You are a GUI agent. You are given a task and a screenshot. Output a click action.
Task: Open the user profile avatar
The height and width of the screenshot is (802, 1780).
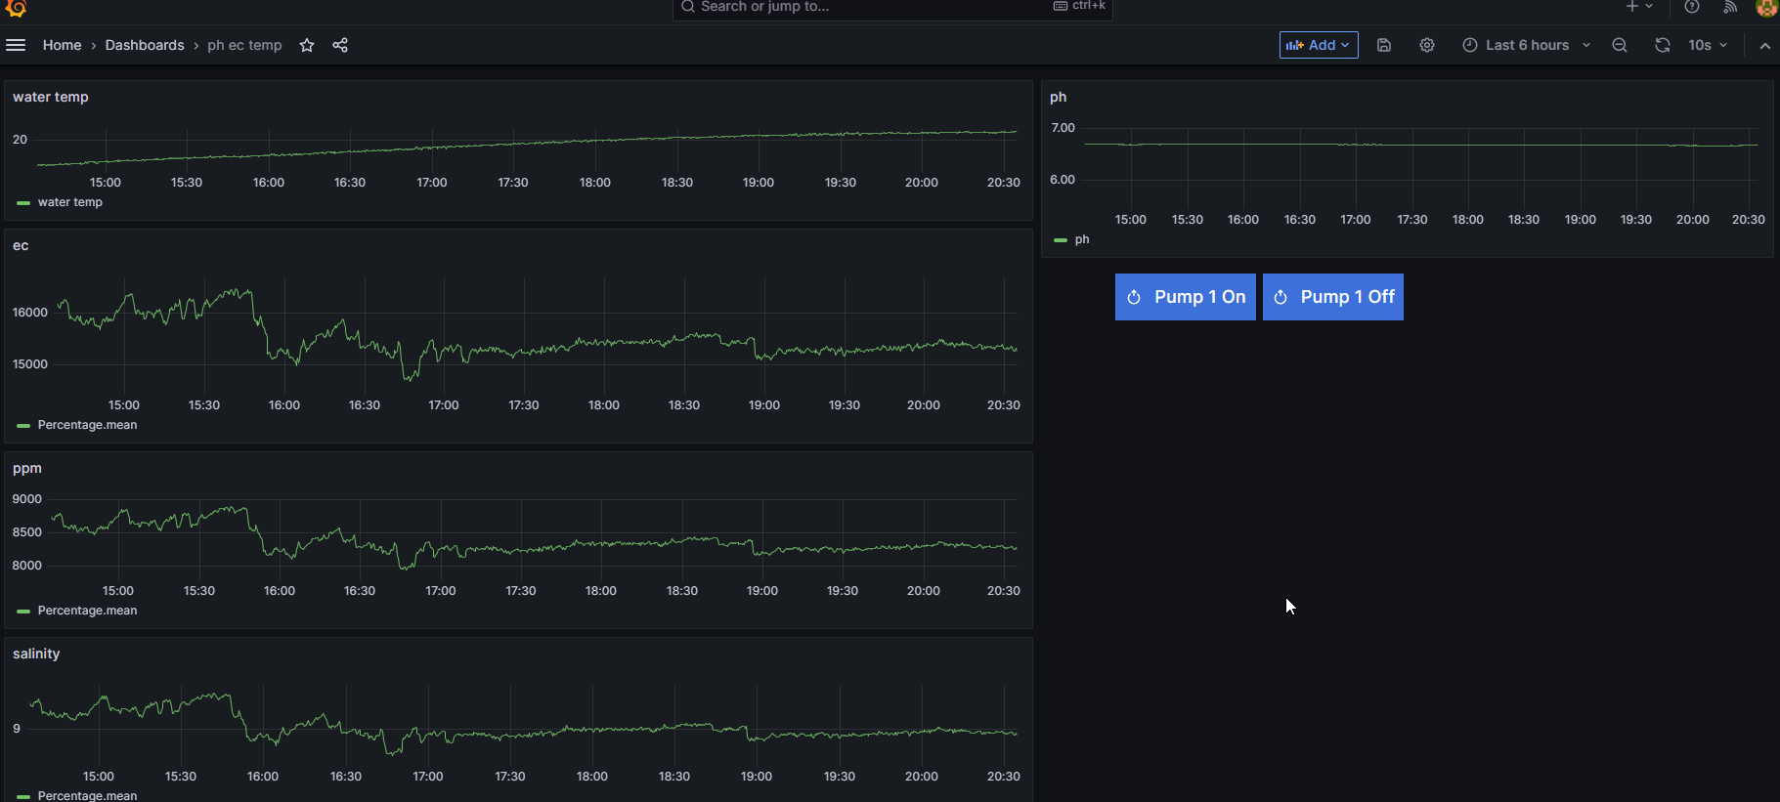click(x=1766, y=8)
